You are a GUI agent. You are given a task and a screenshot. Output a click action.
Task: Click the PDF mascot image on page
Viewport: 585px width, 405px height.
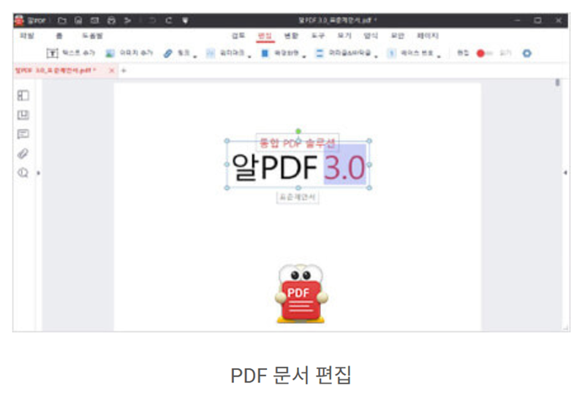(301, 294)
